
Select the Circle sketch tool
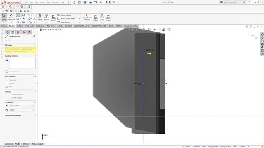point(24,15)
